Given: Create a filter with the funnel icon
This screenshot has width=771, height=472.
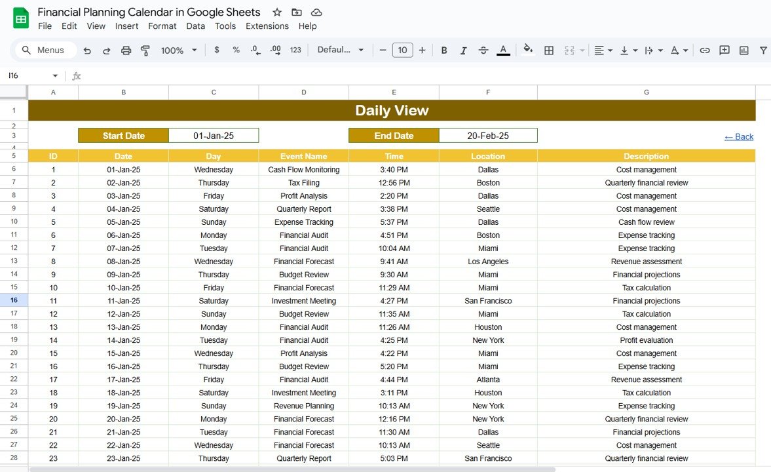Looking at the screenshot, I should 763,50.
